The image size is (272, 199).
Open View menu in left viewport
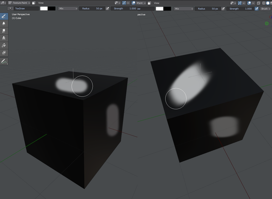[41, 3]
